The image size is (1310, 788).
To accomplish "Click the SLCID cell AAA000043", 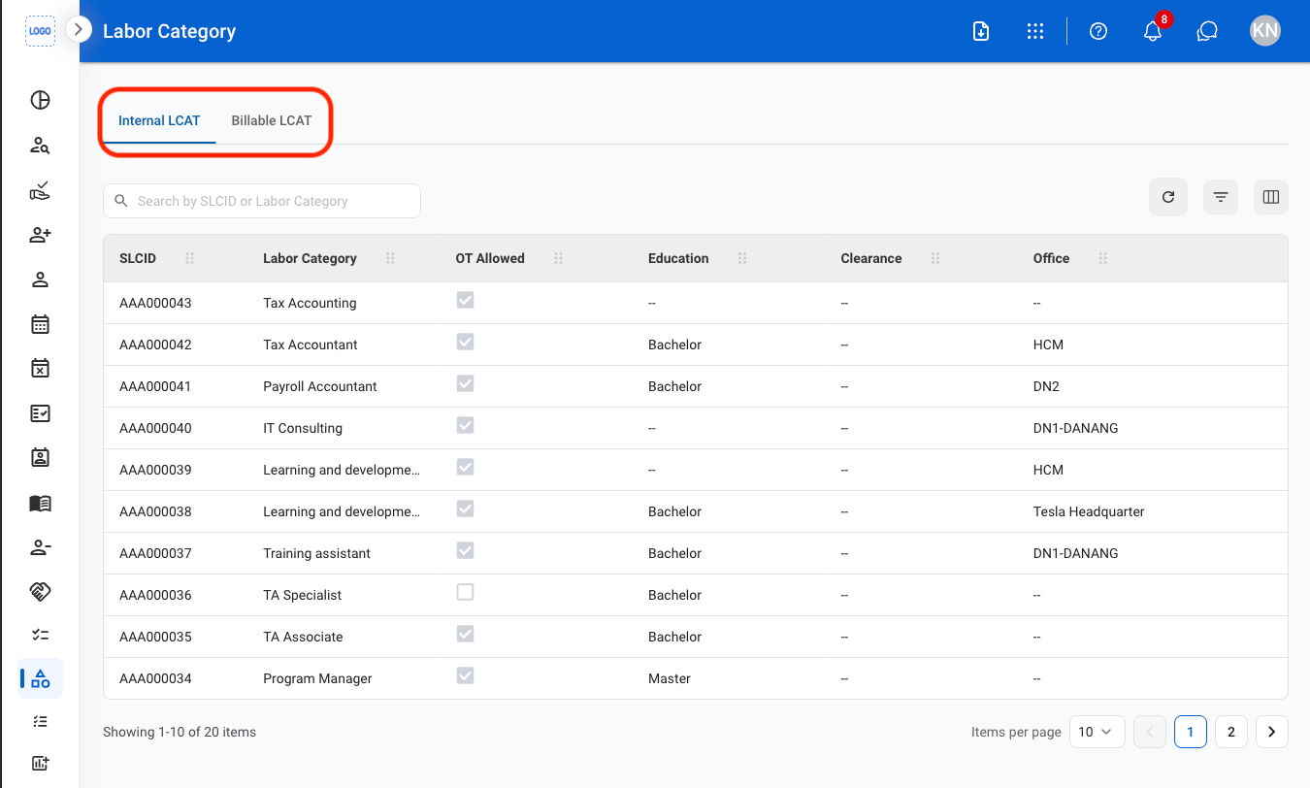I will pos(155,303).
